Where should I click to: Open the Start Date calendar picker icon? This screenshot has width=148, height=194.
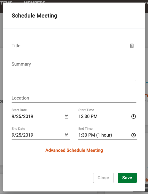pos(67,117)
